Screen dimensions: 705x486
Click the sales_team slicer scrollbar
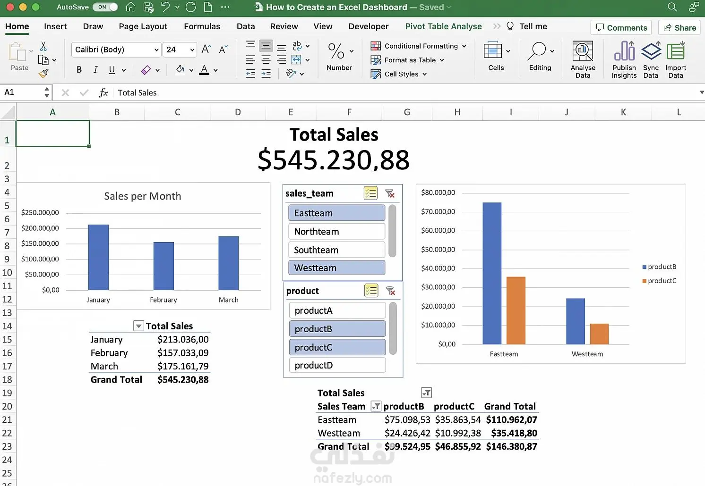click(392, 231)
